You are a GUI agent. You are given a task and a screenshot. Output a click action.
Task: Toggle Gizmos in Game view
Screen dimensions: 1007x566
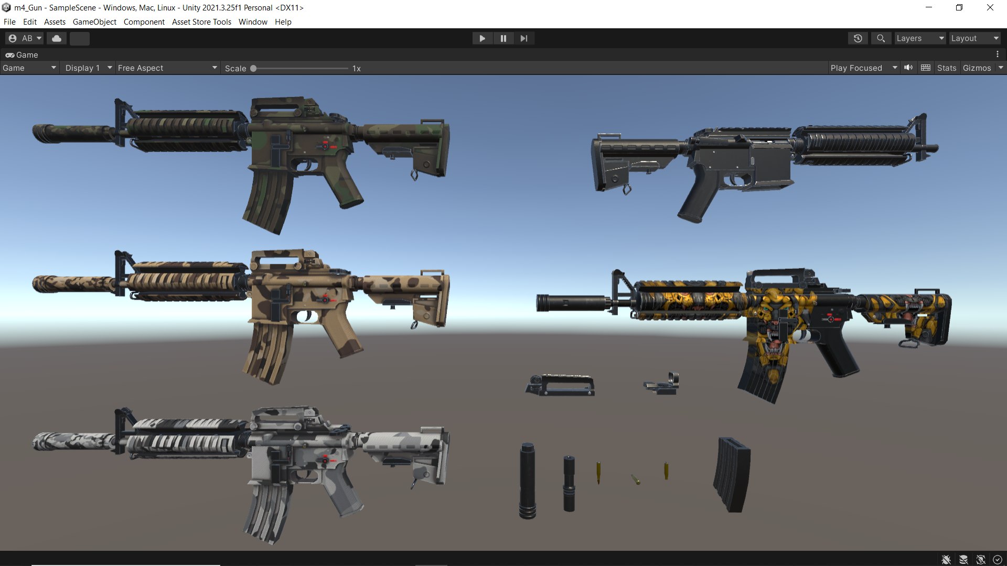(x=977, y=68)
